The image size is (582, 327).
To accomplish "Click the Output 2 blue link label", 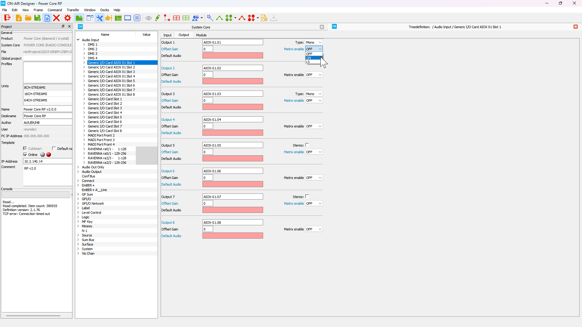I will tap(168, 68).
